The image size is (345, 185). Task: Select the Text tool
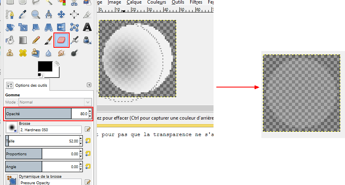pos(87,27)
